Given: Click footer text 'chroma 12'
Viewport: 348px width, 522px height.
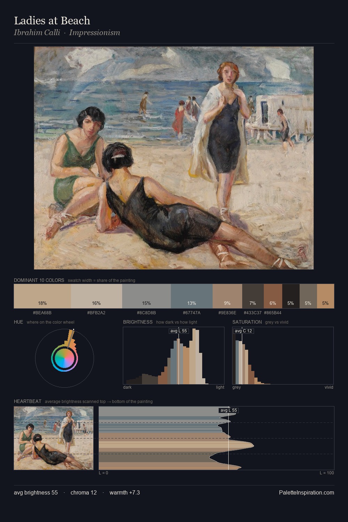Looking at the screenshot, I should 84,492.
